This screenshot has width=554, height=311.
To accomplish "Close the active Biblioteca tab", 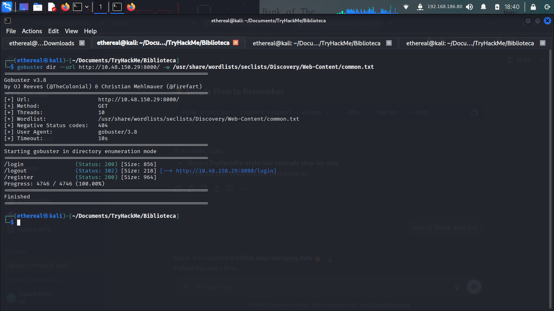I will (x=236, y=43).
